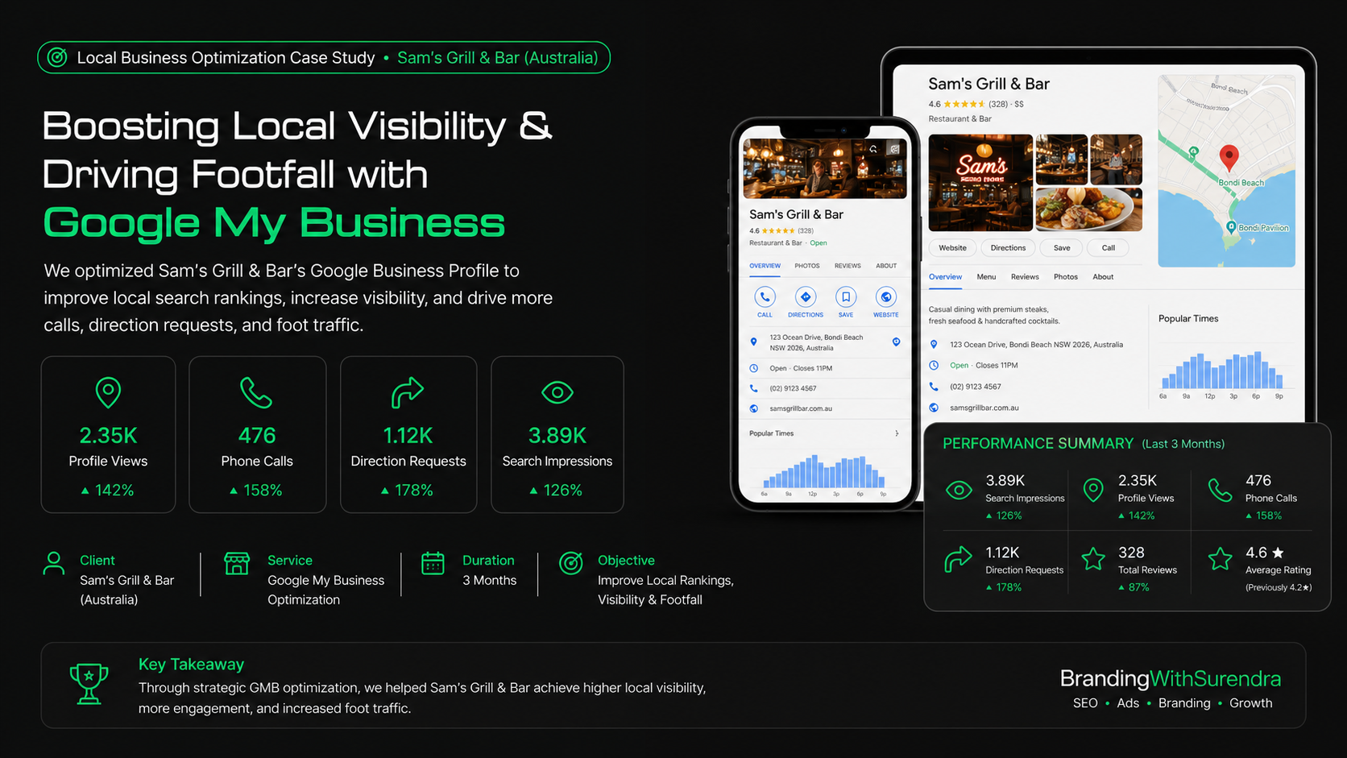1347x758 pixels.
Task: Click "Open · Closes 11PM" on the tablet
Action: coord(984,366)
